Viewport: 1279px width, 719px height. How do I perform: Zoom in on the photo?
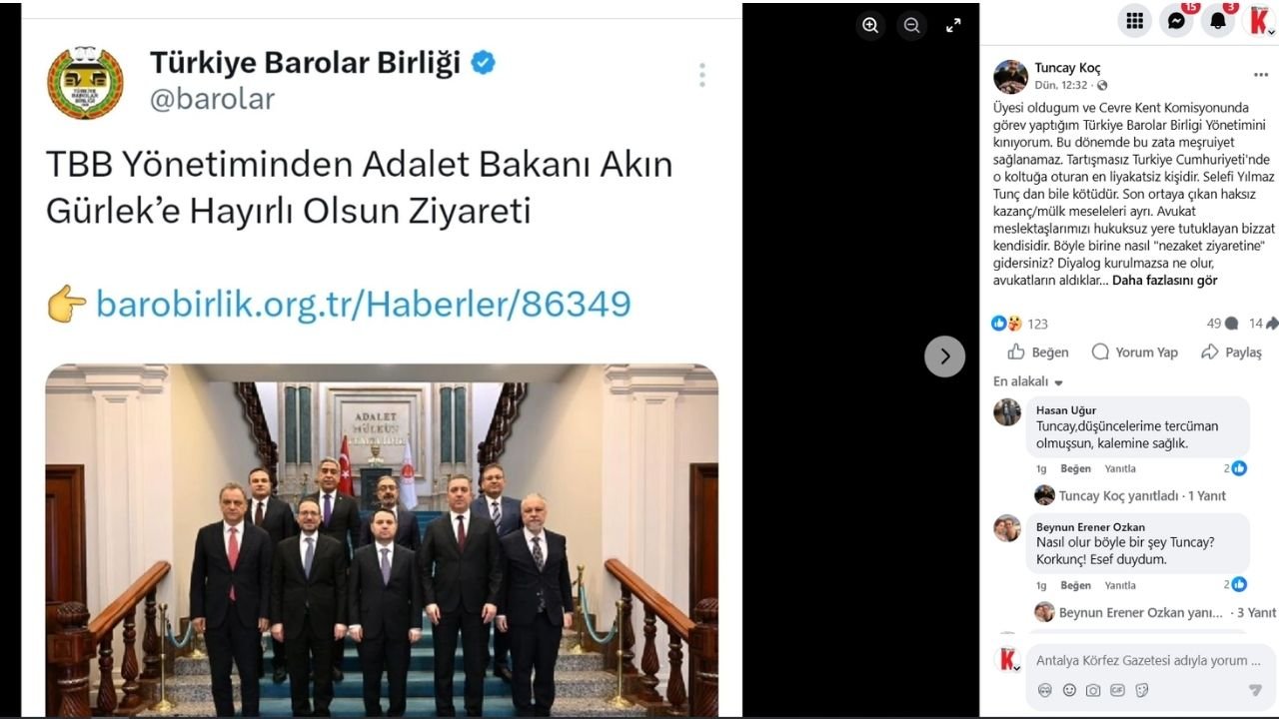pyautogui.click(x=870, y=25)
